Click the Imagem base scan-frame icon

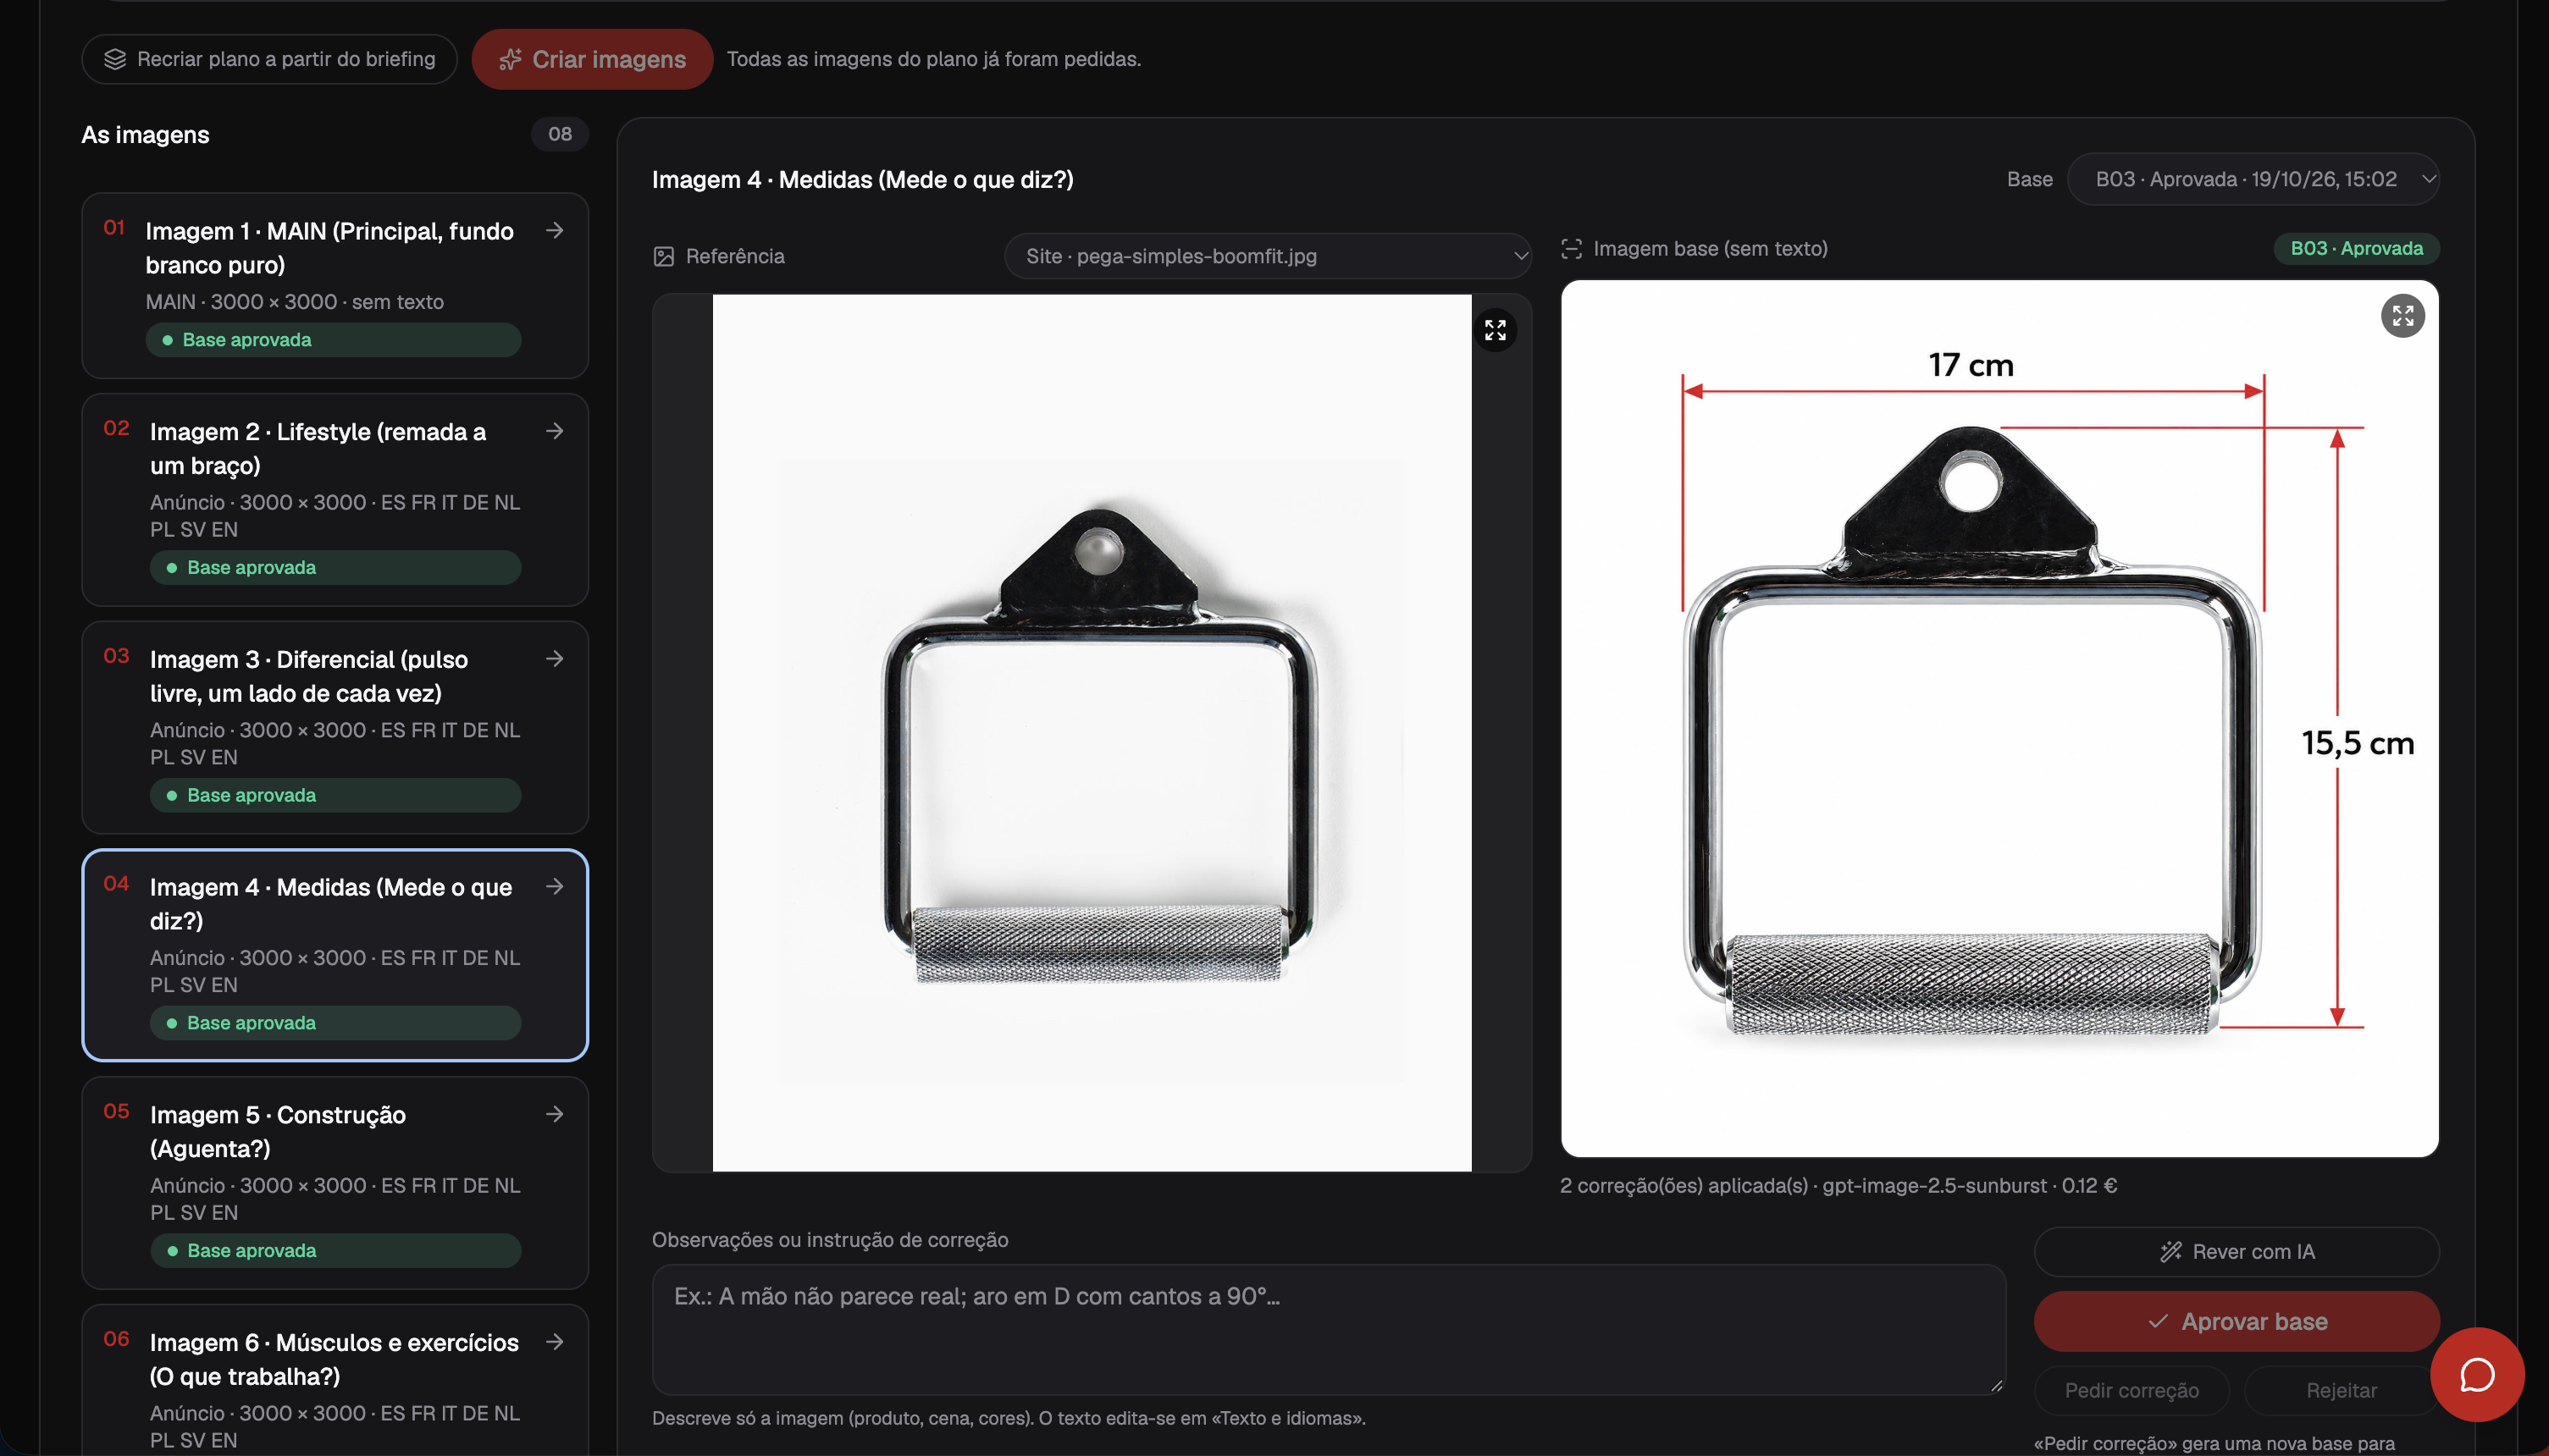tap(1572, 249)
